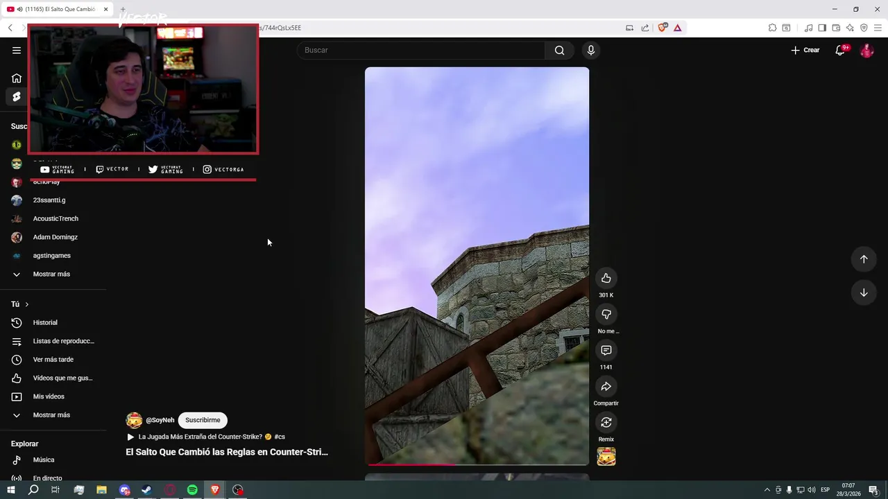The width and height of the screenshot is (888, 499).
Task: Click the Brave Shields lion icon
Action: [662, 28]
